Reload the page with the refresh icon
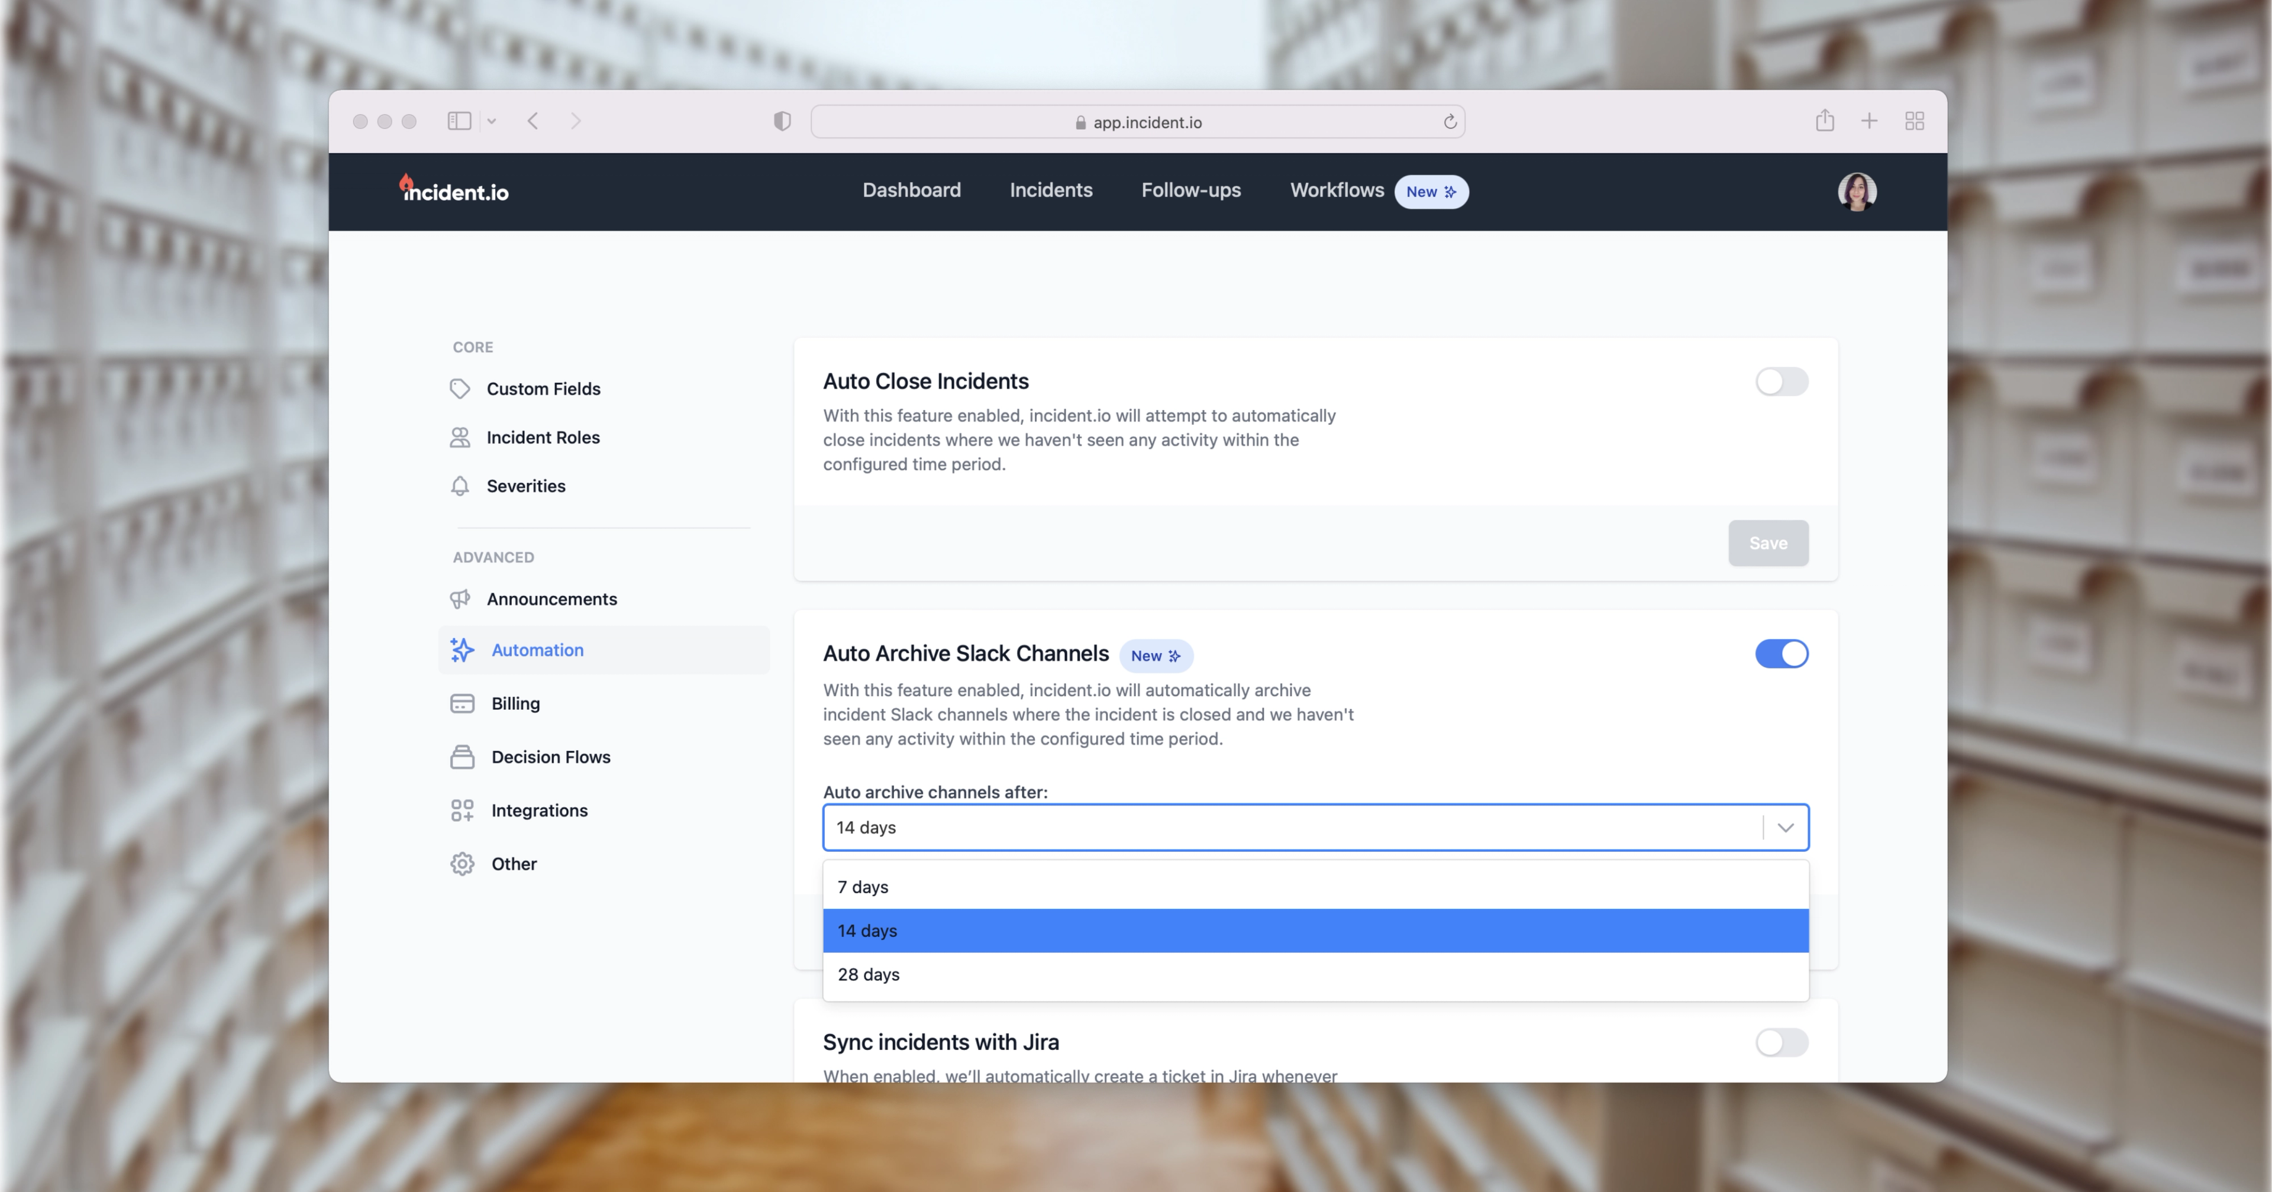 tap(1450, 122)
